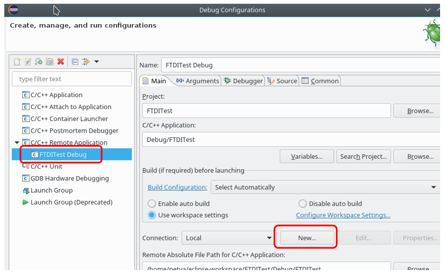Image resolution: width=446 pixels, height=277 pixels.
Task: Collapse the C/C++ Remote Application node
Action: (17, 143)
